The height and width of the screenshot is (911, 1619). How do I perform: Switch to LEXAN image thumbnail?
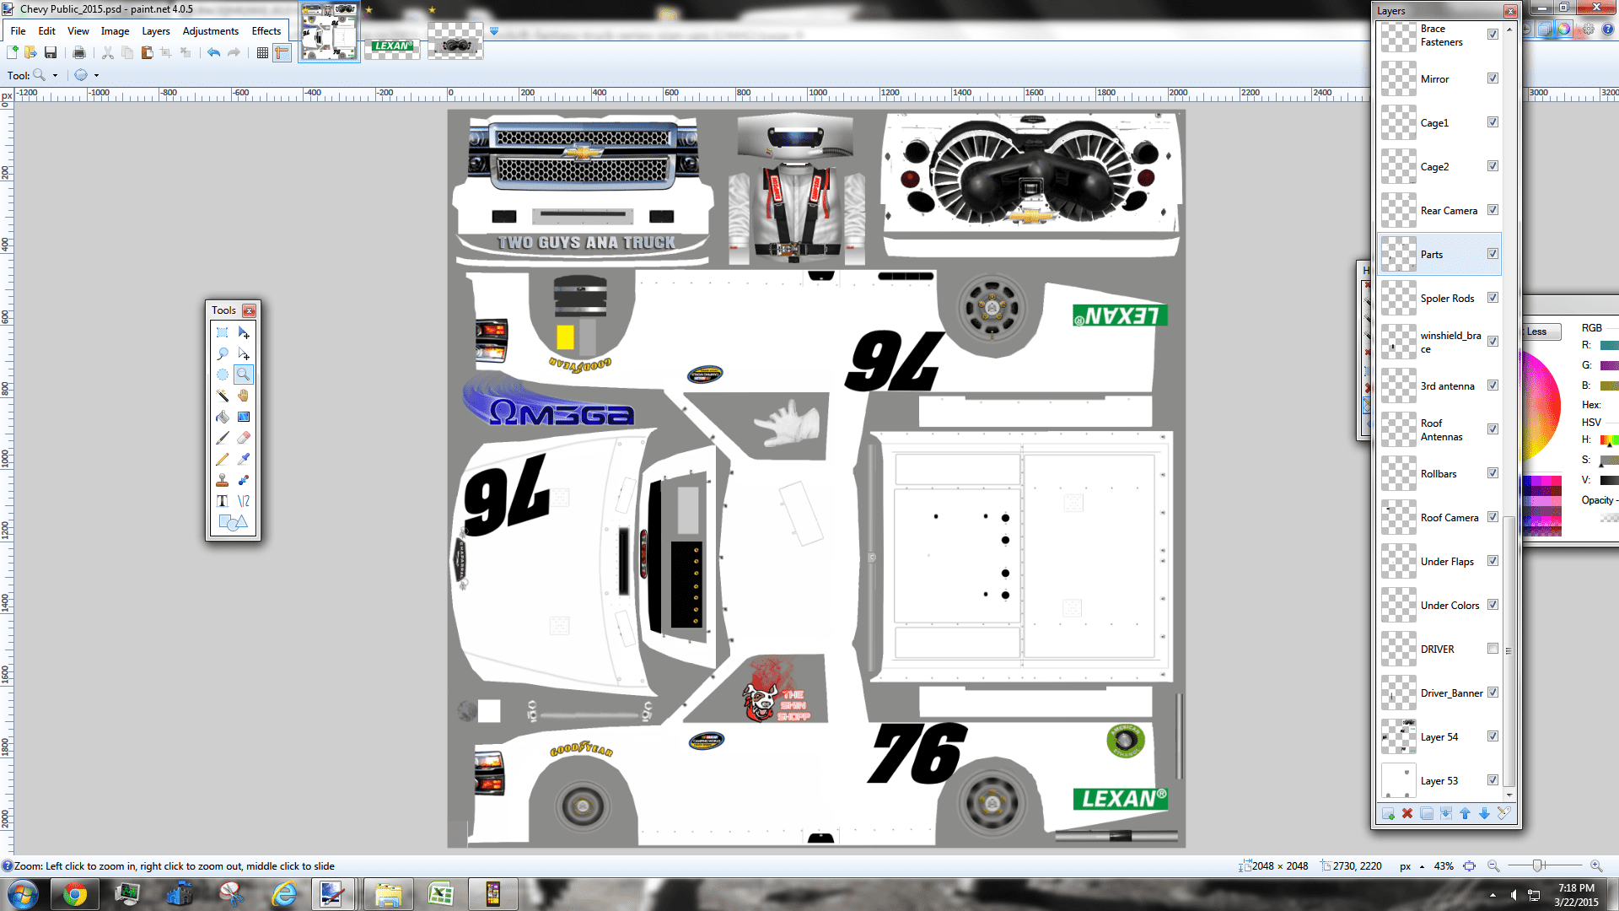point(392,46)
